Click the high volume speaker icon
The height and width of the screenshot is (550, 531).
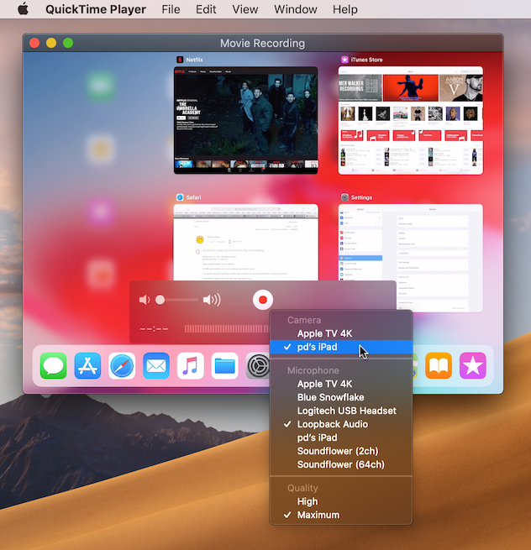212,300
